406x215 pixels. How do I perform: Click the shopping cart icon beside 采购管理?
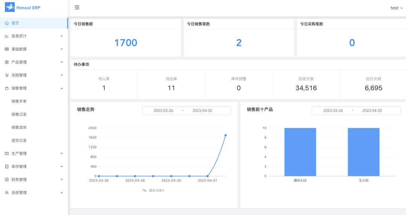(x=7, y=75)
